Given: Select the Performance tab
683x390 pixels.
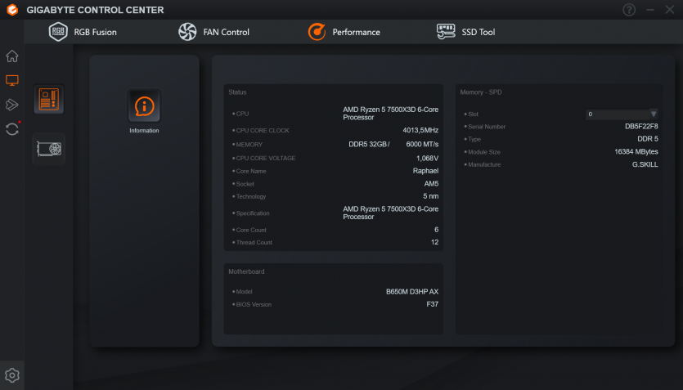Looking at the screenshot, I should (344, 32).
